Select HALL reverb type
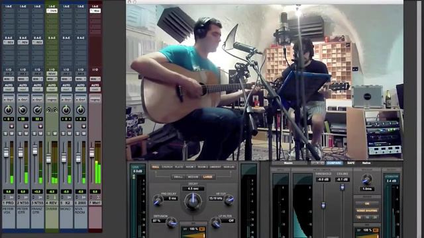 coord(156,167)
